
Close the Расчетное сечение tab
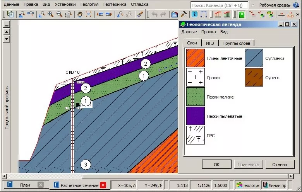click(103, 185)
